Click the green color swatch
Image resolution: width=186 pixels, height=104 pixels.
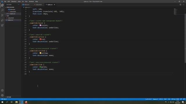click(x=40, y=67)
